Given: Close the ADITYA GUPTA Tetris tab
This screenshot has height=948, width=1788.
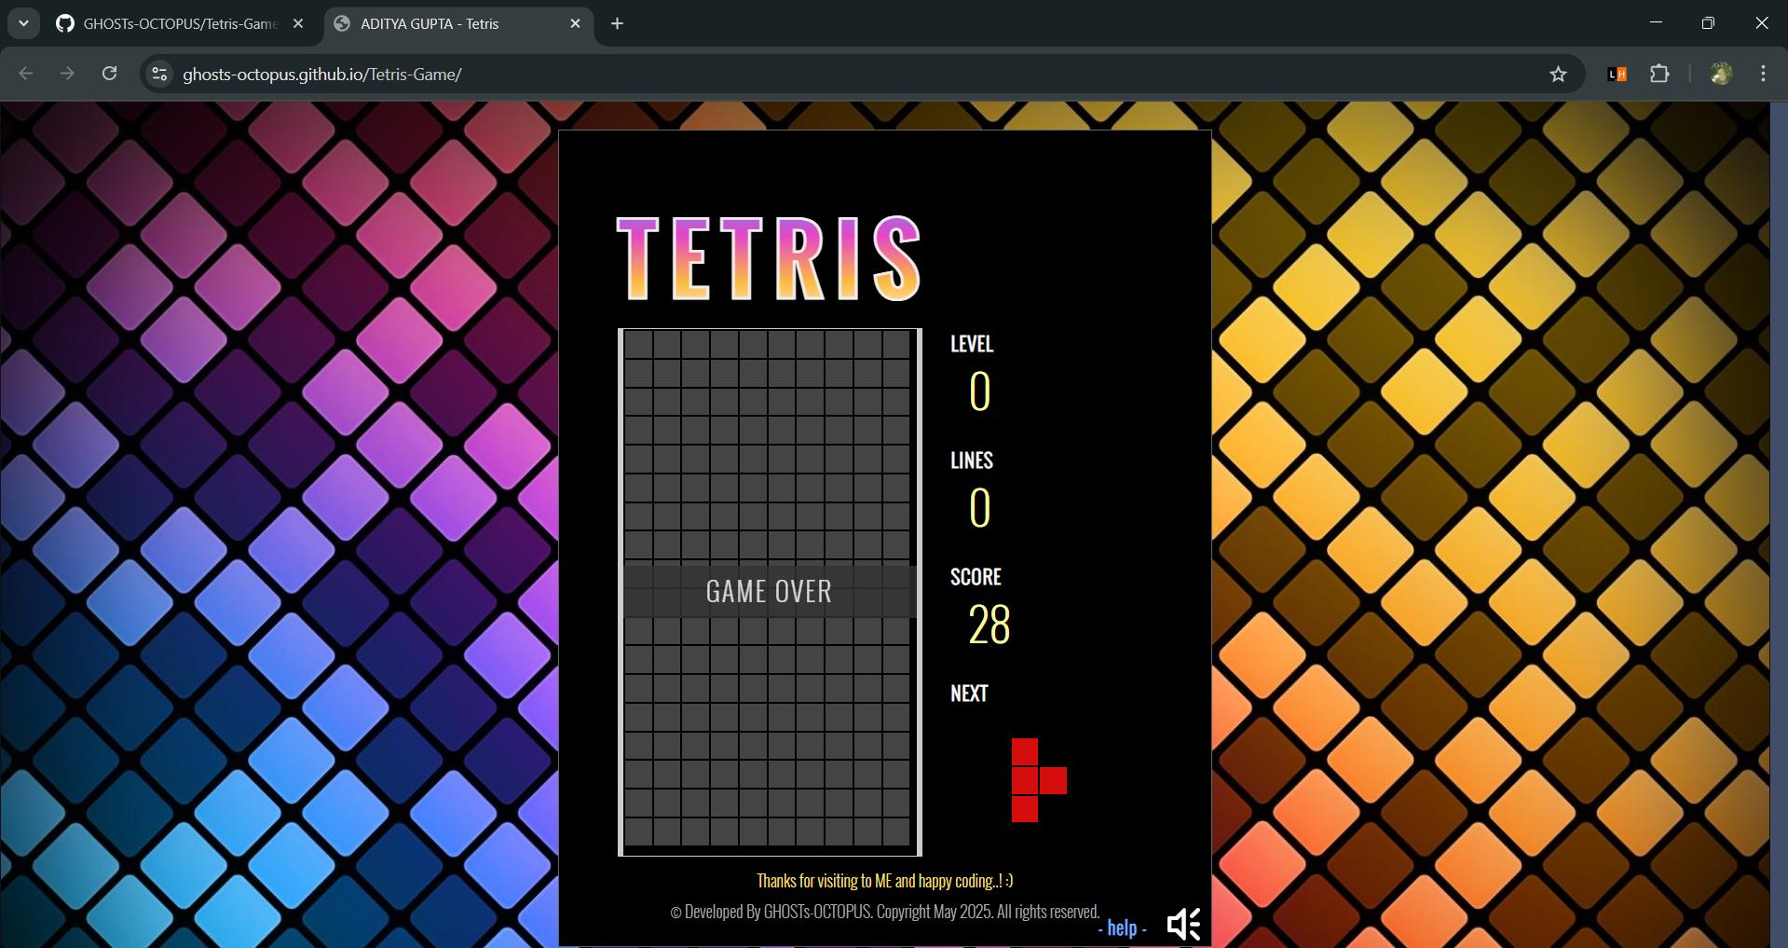Looking at the screenshot, I should pos(575,23).
